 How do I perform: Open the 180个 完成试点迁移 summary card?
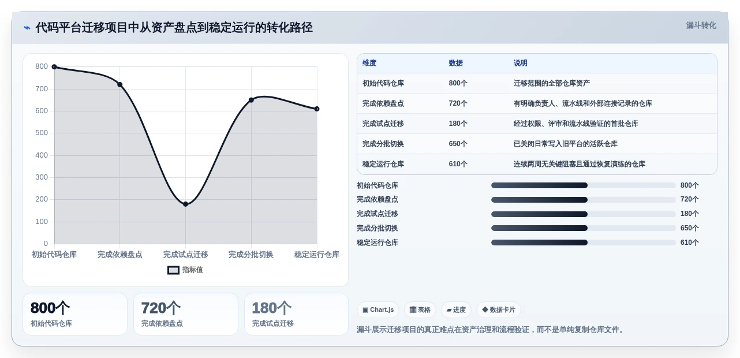click(297, 314)
